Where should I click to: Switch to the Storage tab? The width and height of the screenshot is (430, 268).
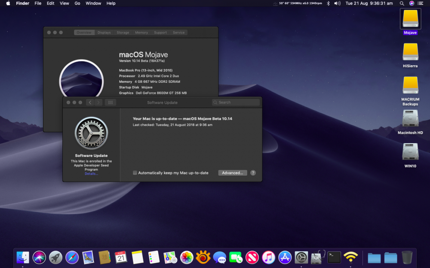tap(123, 33)
